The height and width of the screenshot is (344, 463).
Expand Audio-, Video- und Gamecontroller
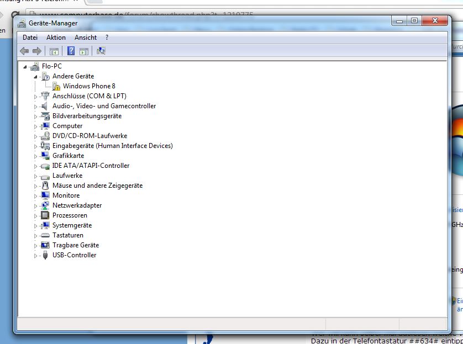tap(35, 107)
